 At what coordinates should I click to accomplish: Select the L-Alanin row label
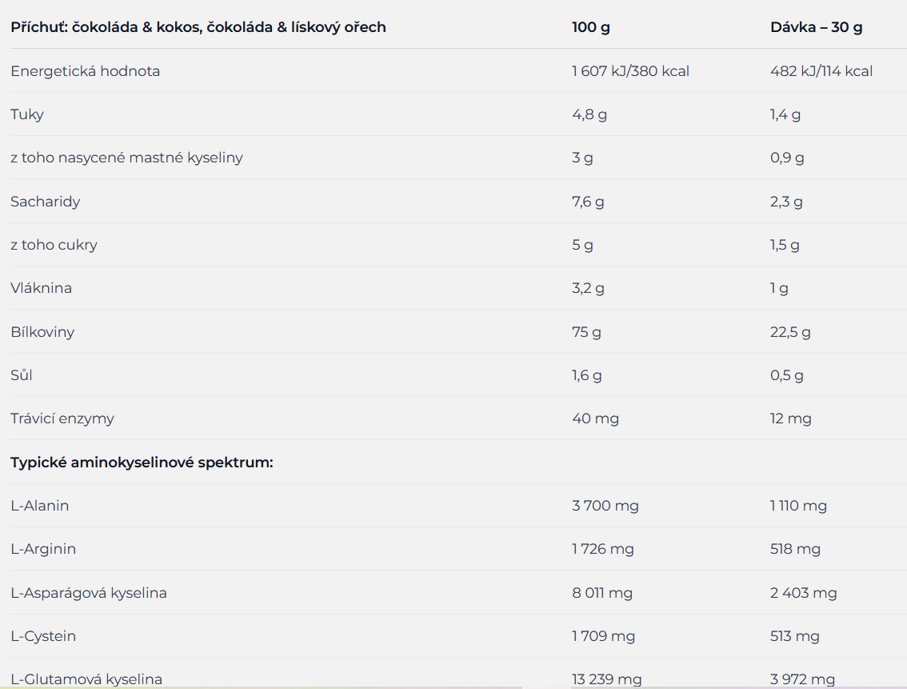coord(40,506)
